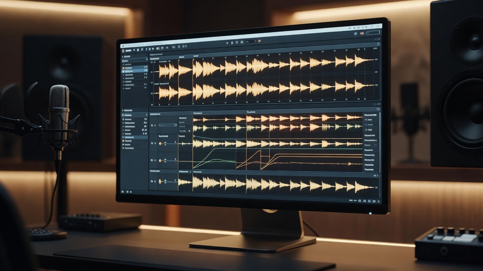
Task: Select the highlighted row in the lower left list
Action: [x=135, y=138]
